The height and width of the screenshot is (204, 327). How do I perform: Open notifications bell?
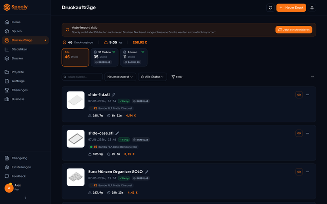(x=312, y=8)
